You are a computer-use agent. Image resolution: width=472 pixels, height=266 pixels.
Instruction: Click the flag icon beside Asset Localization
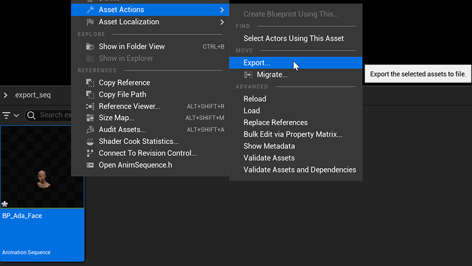coord(90,22)
